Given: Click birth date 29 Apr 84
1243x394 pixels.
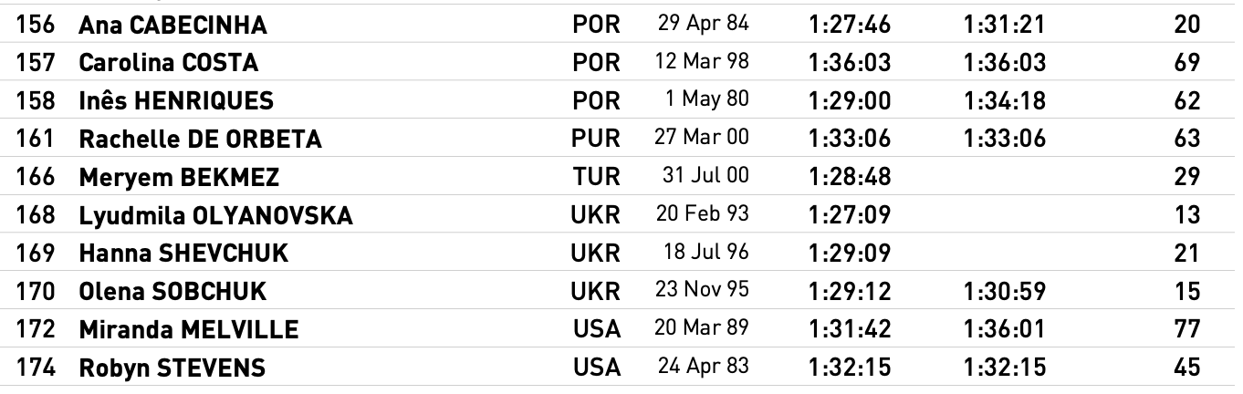Looking at the screenshot, I should tap(703, 26).
